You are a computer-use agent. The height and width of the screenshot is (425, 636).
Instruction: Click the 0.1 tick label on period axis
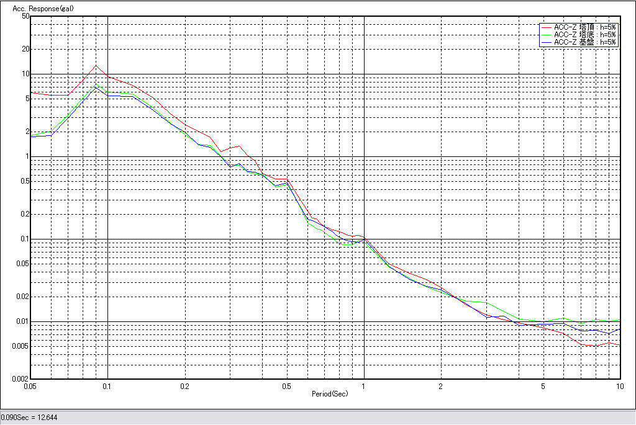pyautogui.click(x=107, y=386)
